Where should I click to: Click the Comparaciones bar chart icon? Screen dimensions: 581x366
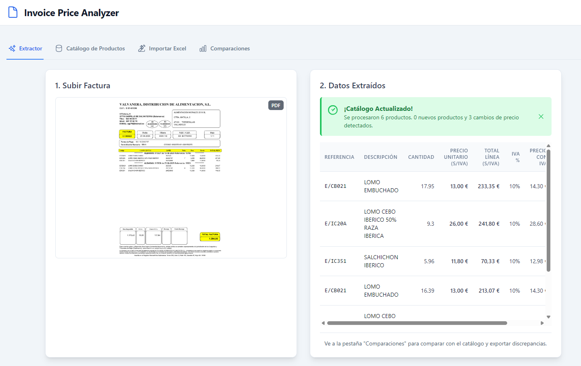(203, 48)
